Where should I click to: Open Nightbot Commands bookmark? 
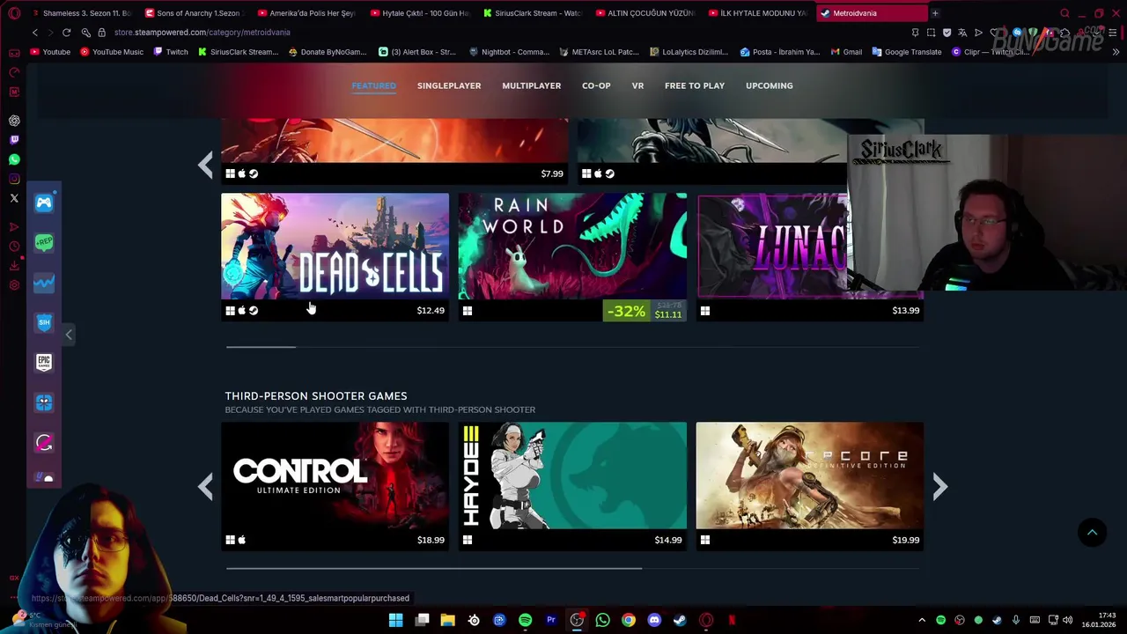coord(509,52)
